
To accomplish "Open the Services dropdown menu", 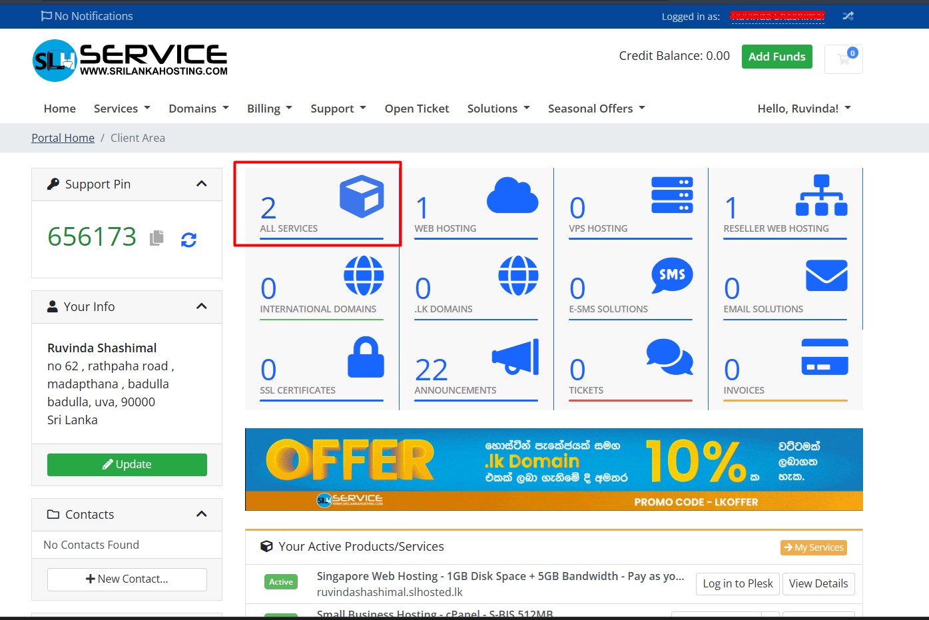I will tap(122, 109).
